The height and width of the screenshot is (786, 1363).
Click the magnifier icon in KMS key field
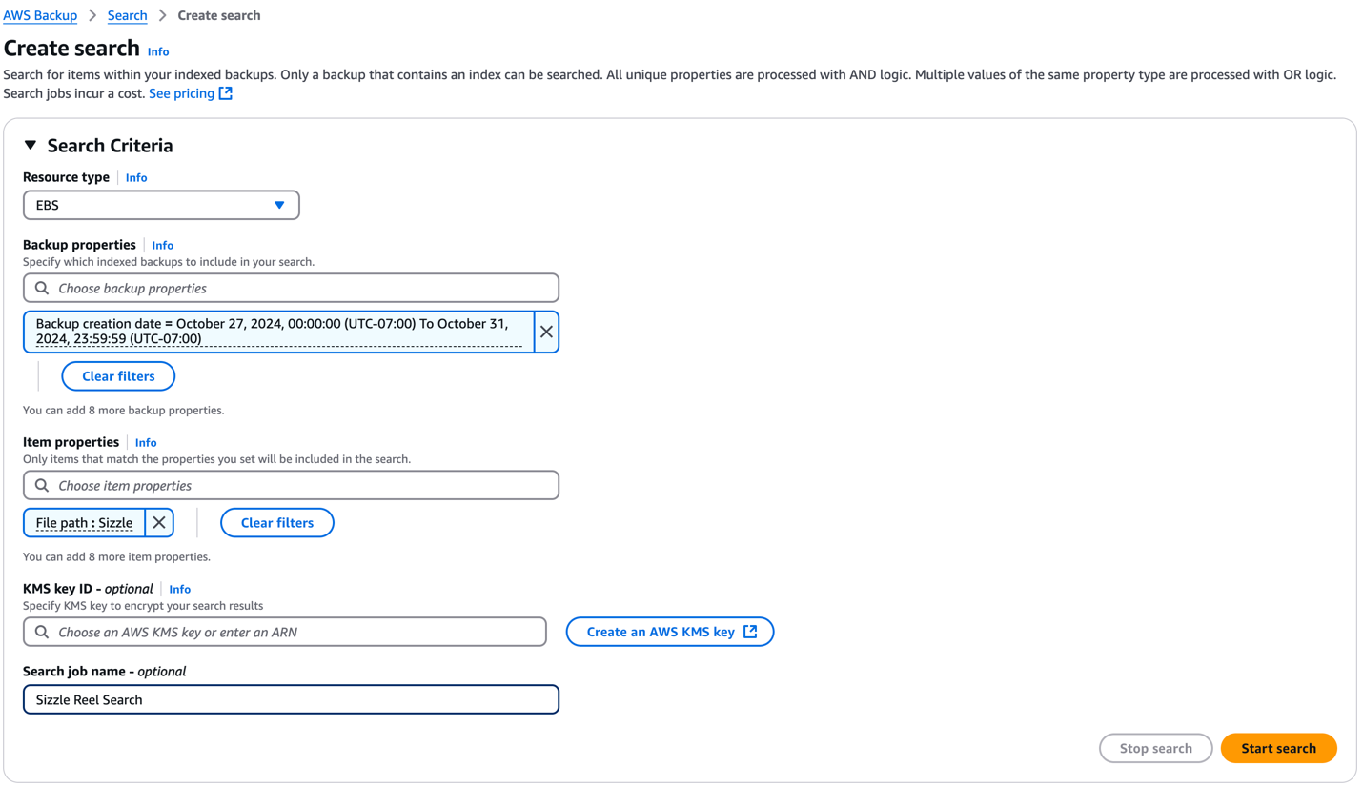[41, 632]
